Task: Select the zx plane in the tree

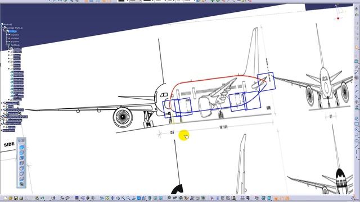Action: pyautogui.click(x=15, y=42)
